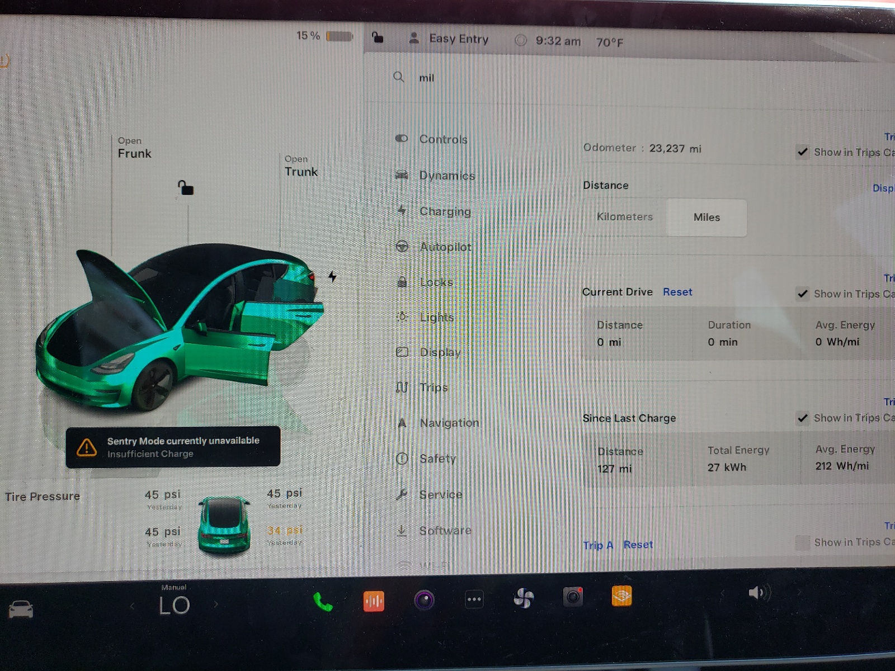Image resolution: width=895 pixels, height=671 pixels.
Task: Rename Trip A via its link
Action: pos(598,545)
